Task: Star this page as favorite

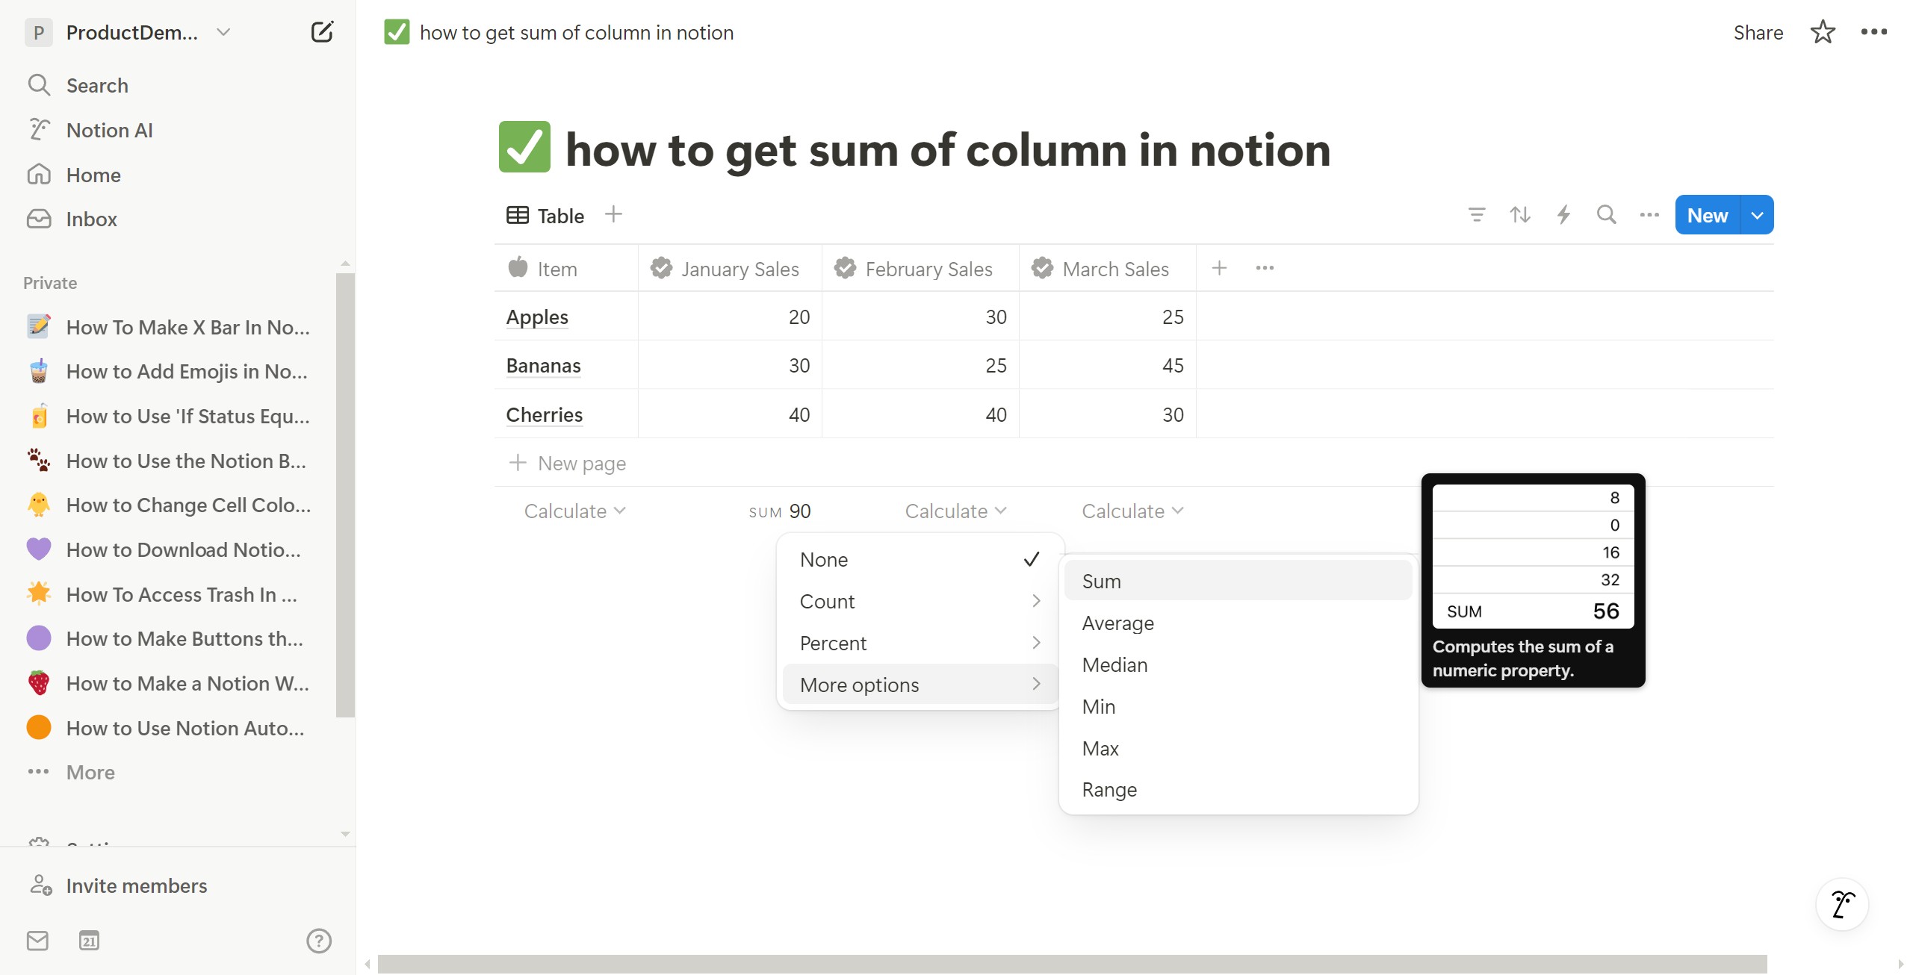Action: click(1823, 32)
